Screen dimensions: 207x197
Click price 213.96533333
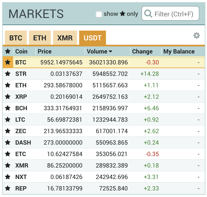(x=63, y=131)
